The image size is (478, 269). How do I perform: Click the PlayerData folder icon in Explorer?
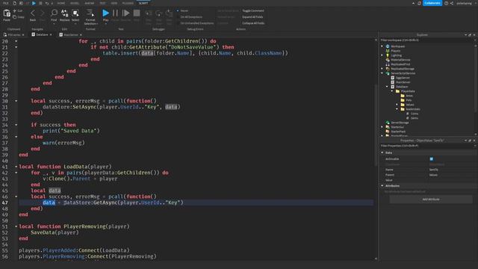(397, 91)
